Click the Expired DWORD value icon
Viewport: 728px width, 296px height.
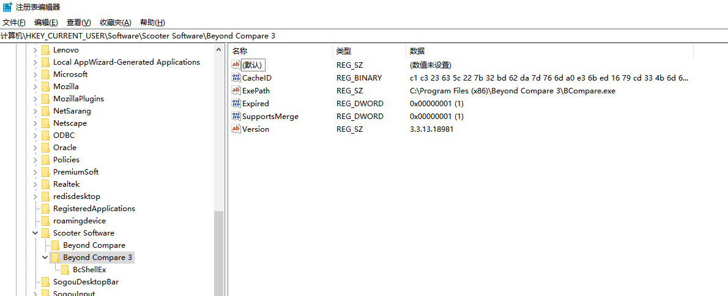236,103
